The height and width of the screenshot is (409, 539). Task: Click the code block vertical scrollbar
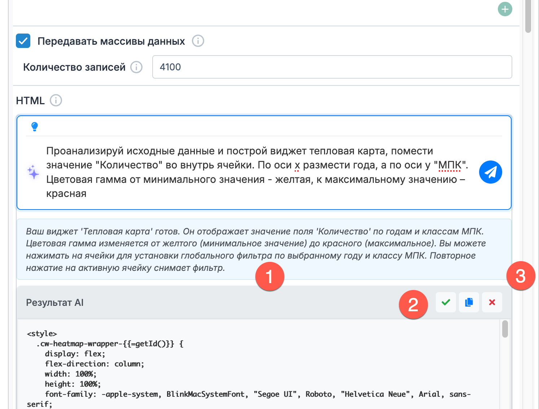click(505, 329)
